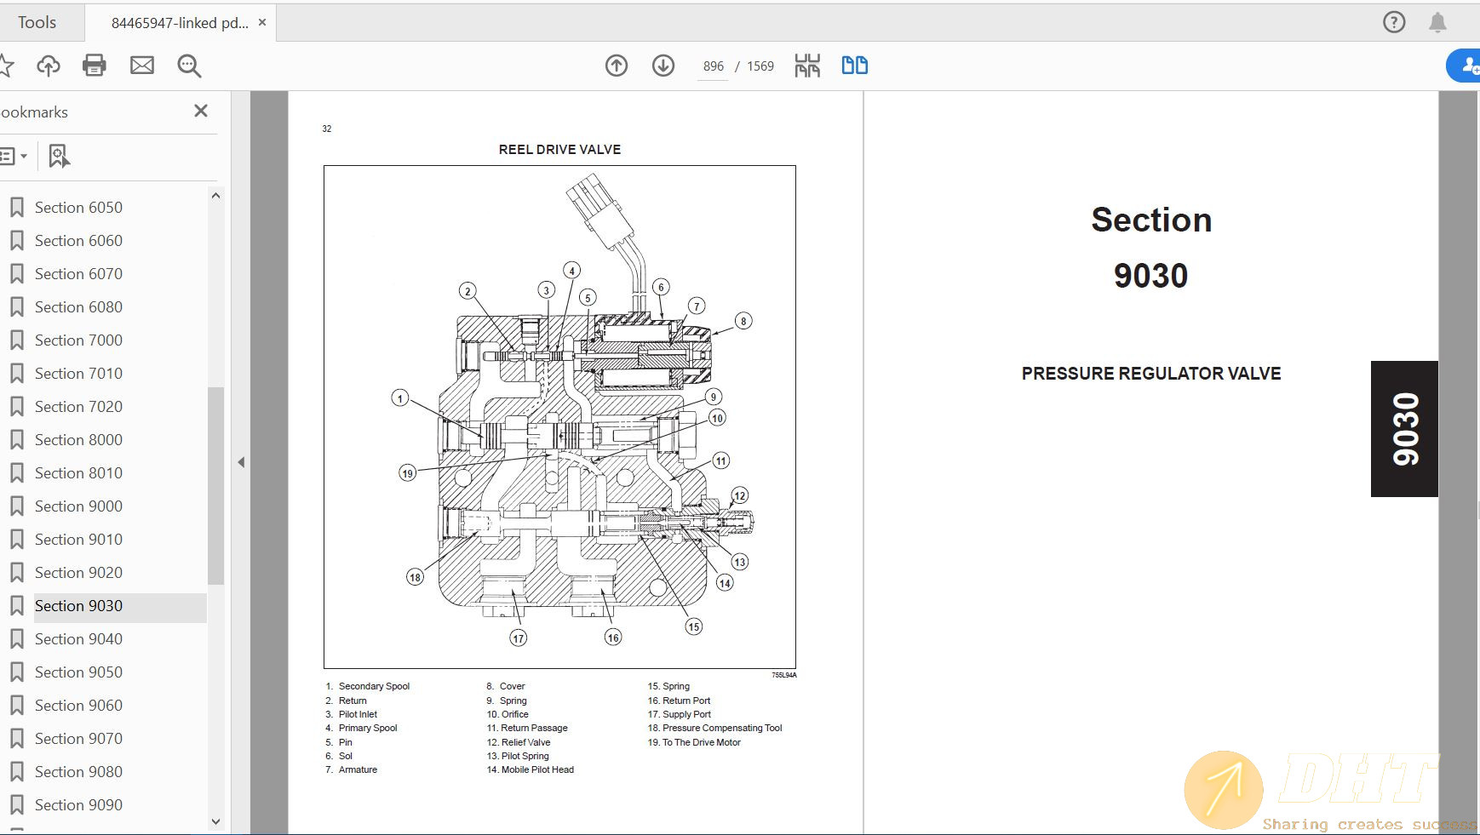
Task: Select the marquee zoom tool
Action: (188, 66)
